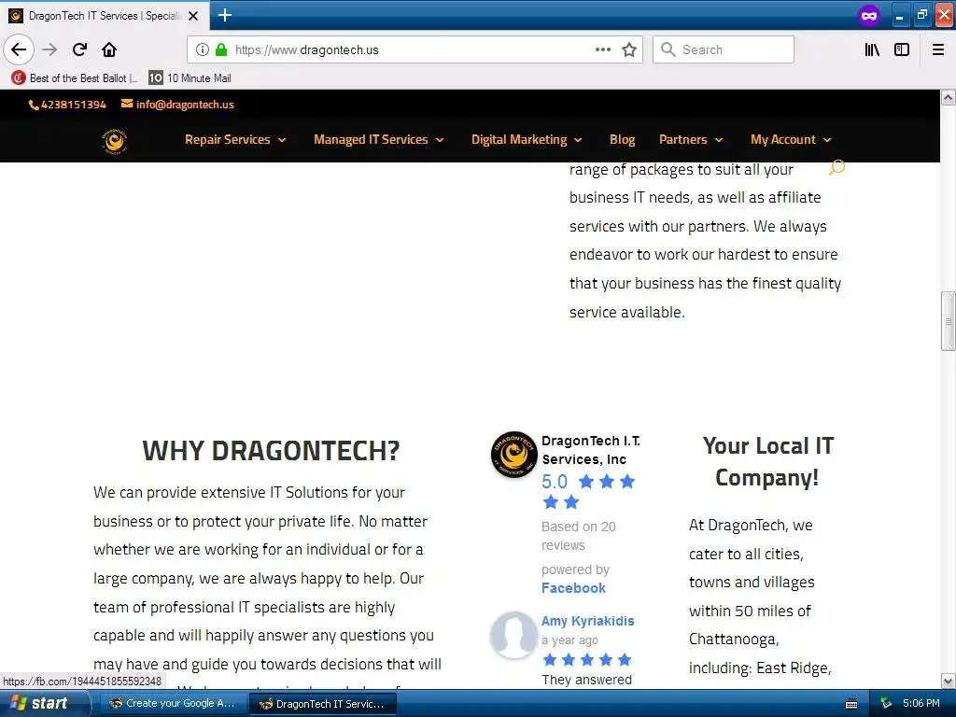Image resolution: width=956 pixels, height=717 pixels.
Task: Toggle the browser sidebar icon
Action: pos(902,49)
